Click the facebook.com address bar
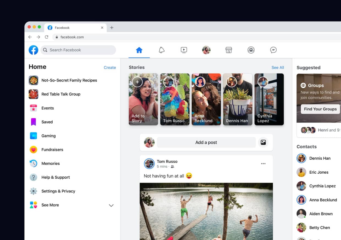341x240 pixels. pyautogui.click(x=197, y=37)
